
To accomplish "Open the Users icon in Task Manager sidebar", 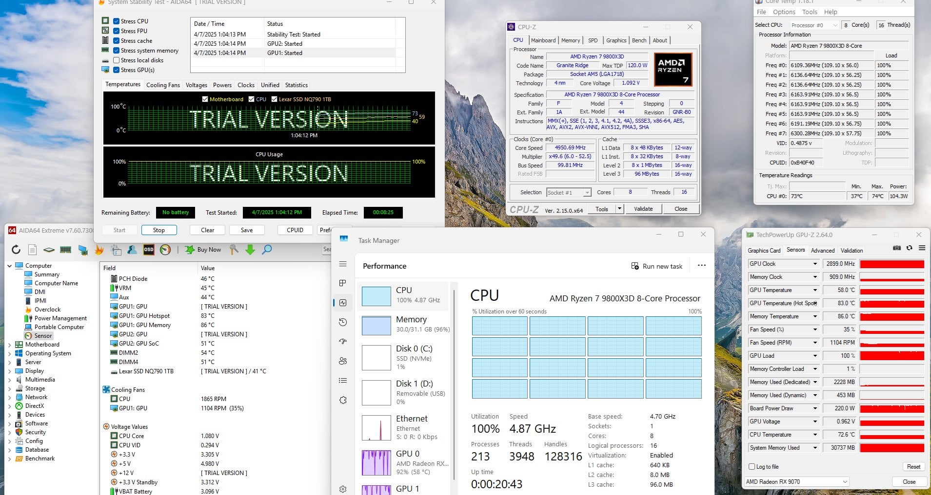I will (343, 361).
